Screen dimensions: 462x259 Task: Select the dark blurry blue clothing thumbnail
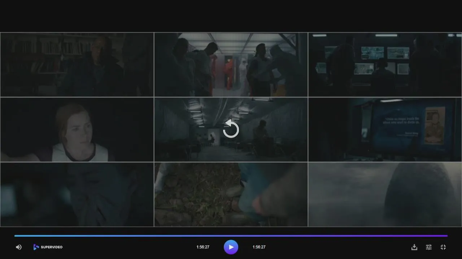pyautogui.click(x=77, y=194)
